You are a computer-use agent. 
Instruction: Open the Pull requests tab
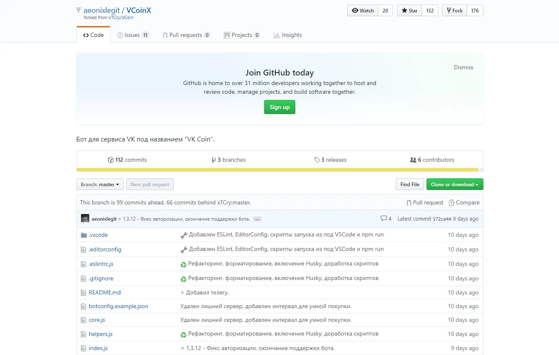tap(186, 35)
